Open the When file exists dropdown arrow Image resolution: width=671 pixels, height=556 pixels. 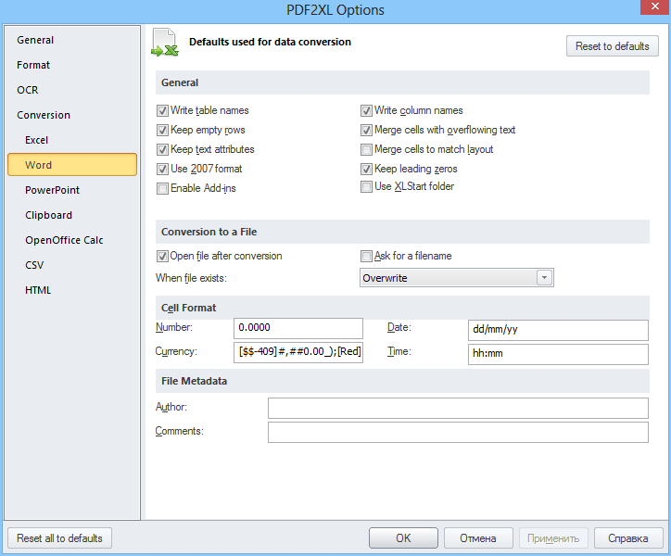click(544, 278)
